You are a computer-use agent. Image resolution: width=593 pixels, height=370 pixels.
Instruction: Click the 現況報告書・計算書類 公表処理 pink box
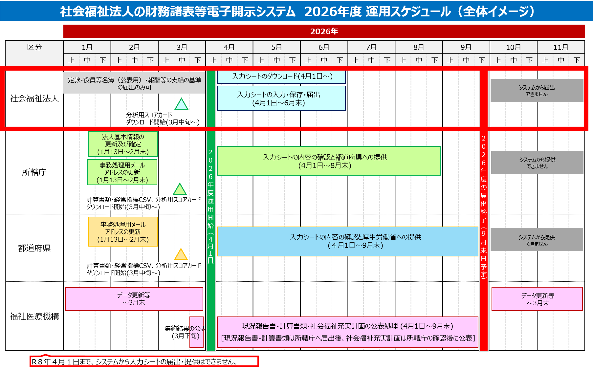pos(347,332)
